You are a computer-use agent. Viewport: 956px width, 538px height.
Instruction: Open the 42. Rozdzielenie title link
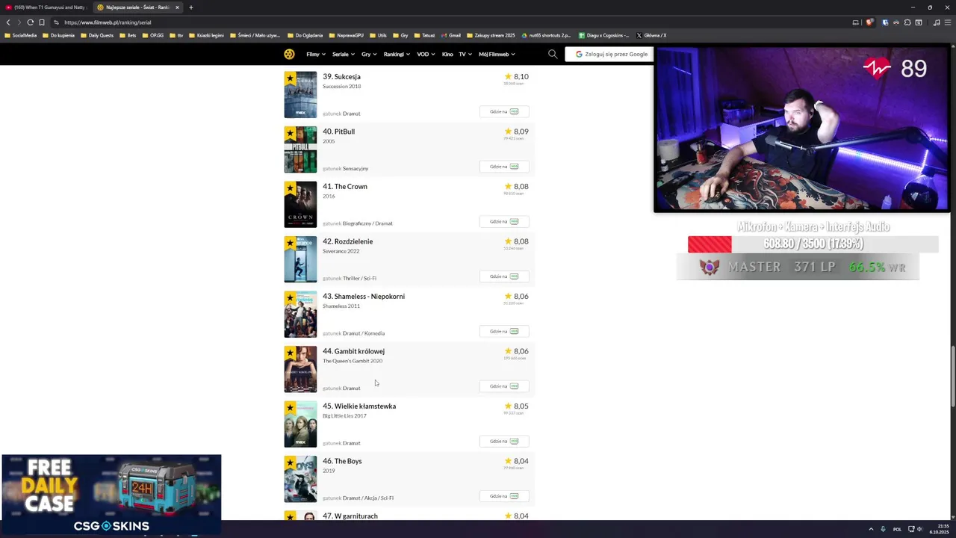tap(347, 241)
